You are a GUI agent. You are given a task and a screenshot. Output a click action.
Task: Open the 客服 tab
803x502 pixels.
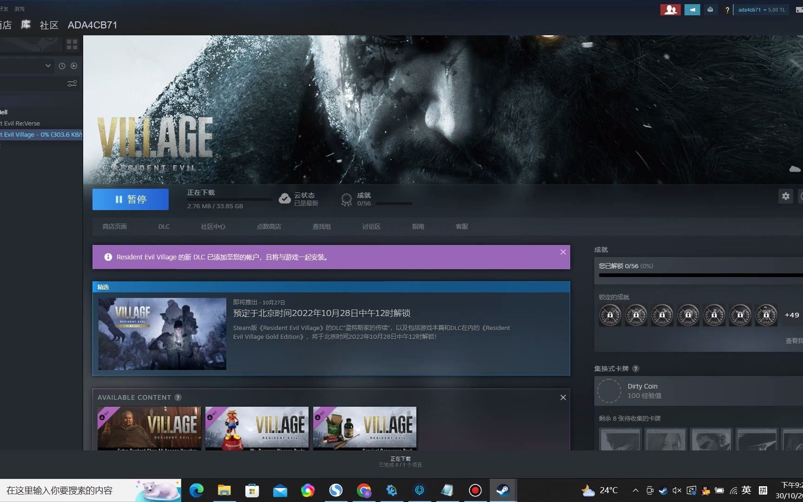tap(462, 226)
